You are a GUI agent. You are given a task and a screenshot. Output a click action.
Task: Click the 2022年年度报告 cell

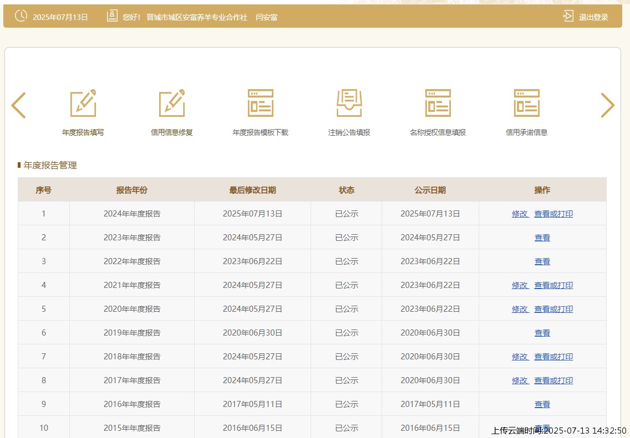pos(132,261)
